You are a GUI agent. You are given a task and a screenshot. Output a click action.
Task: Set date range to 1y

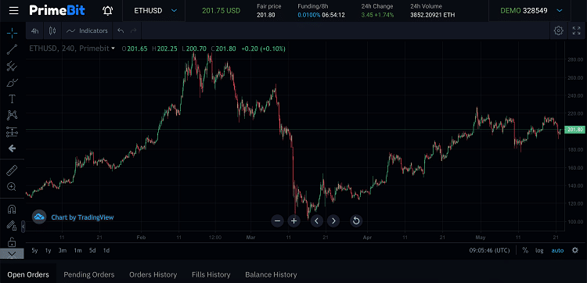[48, 250]
